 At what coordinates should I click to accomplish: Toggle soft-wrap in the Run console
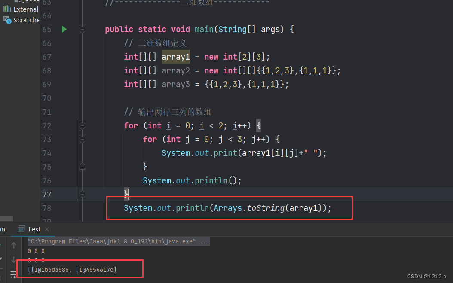tap(14, 274)
